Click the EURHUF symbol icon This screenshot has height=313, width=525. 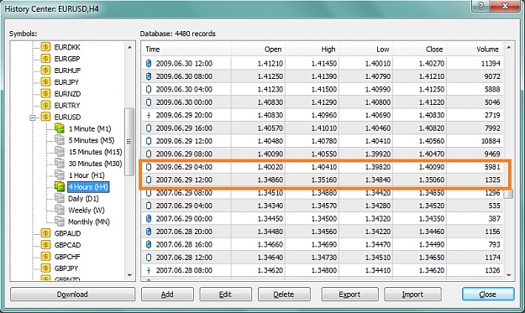tap(45, 70)
